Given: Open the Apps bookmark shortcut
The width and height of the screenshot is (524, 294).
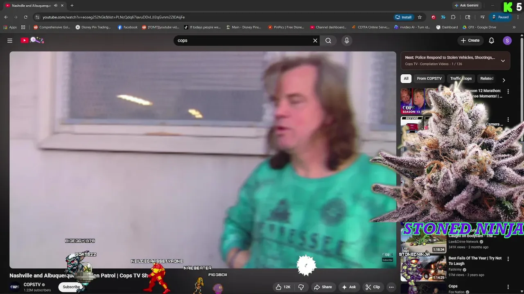Looking at the screenshot, I should point(10,27).
